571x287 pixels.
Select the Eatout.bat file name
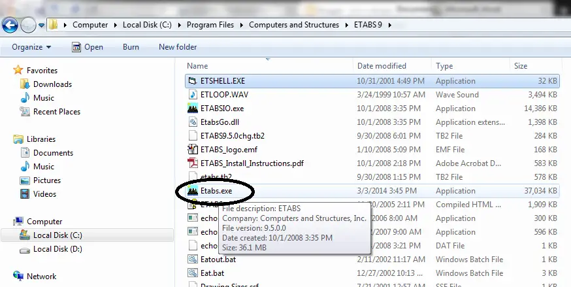pos(218,260)
